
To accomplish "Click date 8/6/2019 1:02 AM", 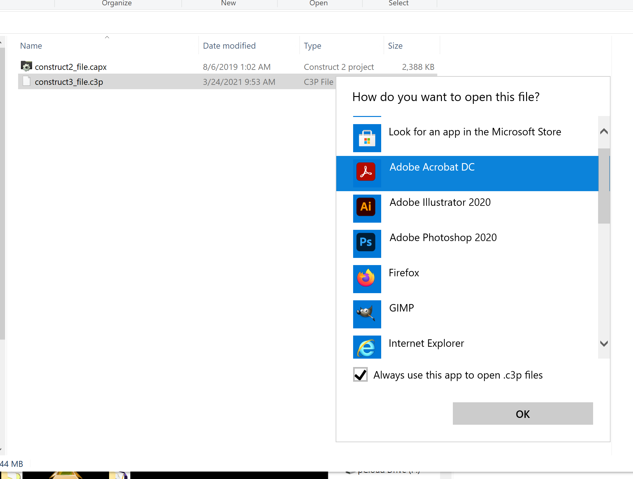I will [237, 67].
